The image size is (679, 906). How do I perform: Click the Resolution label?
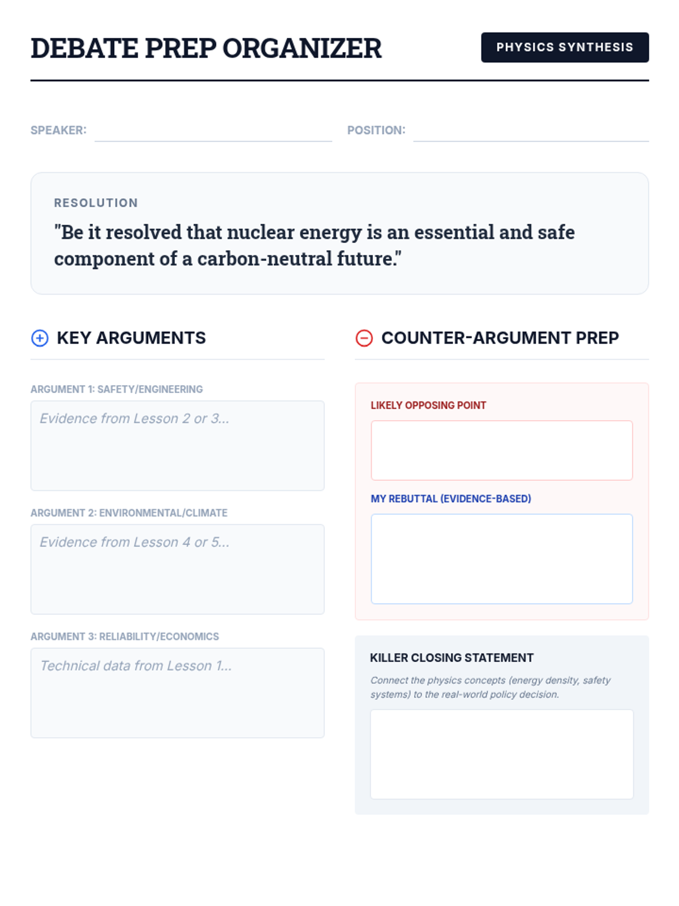[x=96, y=203]
